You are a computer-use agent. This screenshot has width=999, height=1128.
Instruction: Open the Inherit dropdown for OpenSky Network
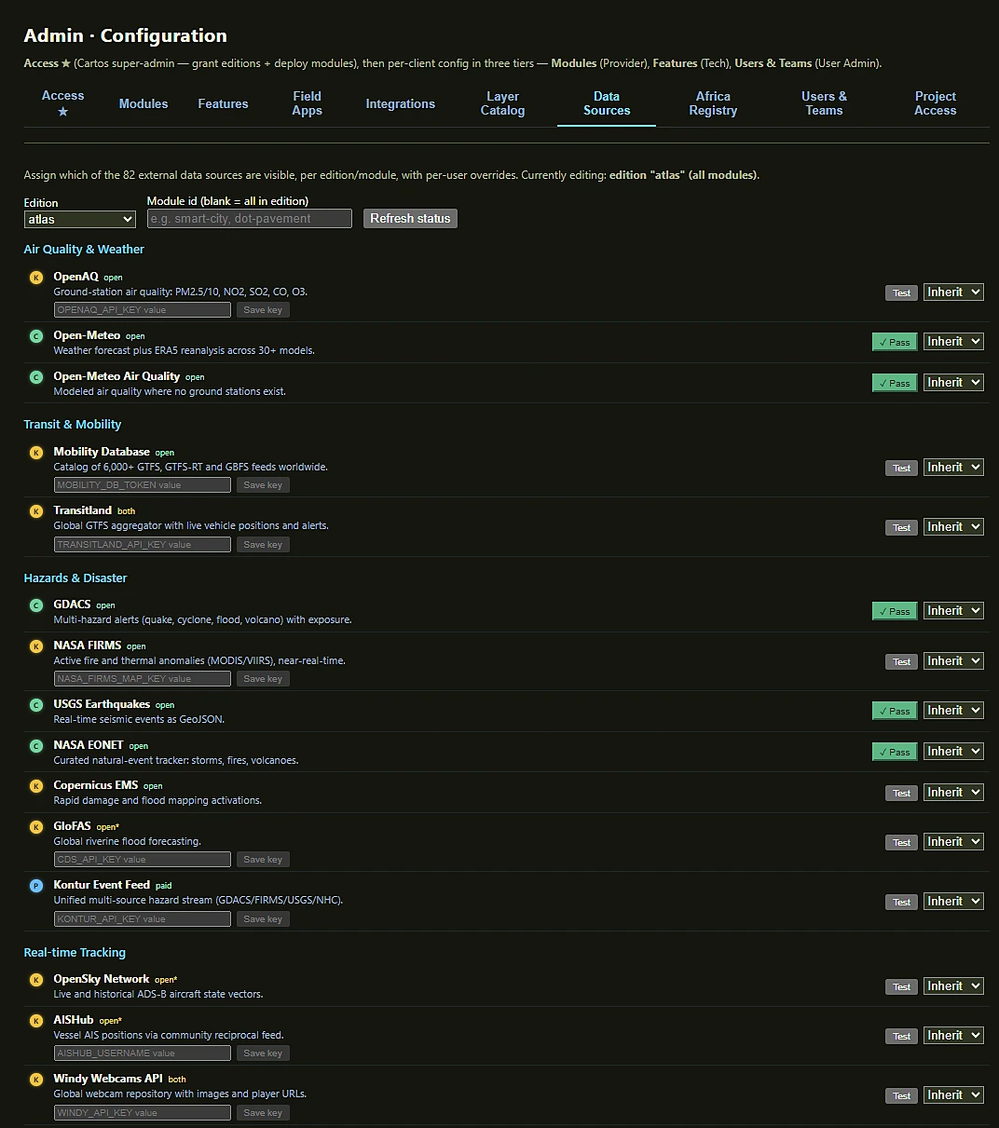pyautogui.click(x=953, y=986)
